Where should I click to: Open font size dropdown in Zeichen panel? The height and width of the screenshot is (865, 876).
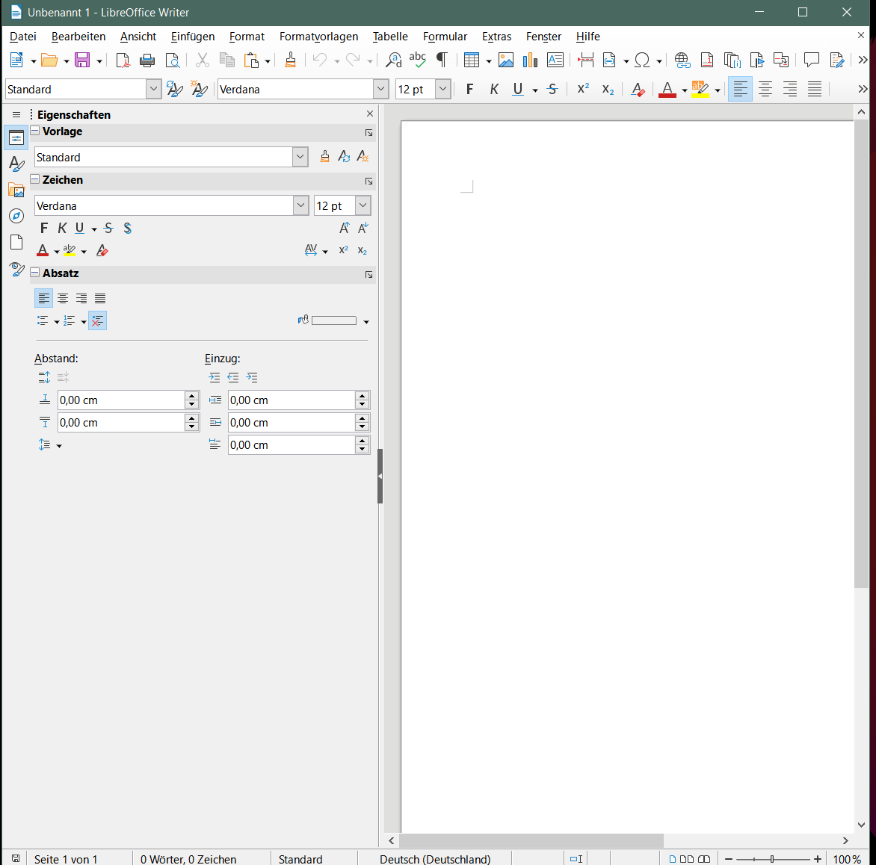point(363,205)
